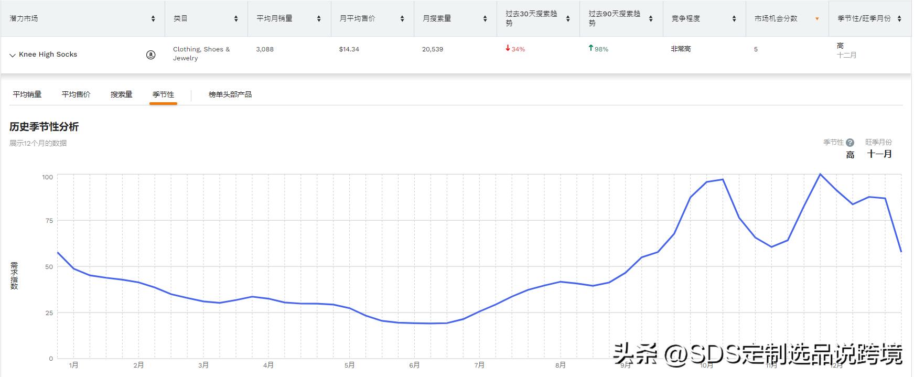914x377 pixels.
Task: Sort by 月搜索量 column arrows
Action: 485,18
